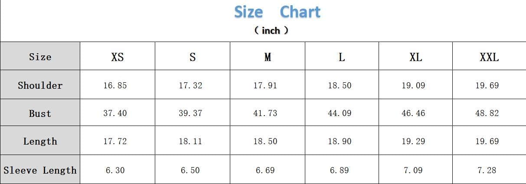Select the L column header

[342, 57]
